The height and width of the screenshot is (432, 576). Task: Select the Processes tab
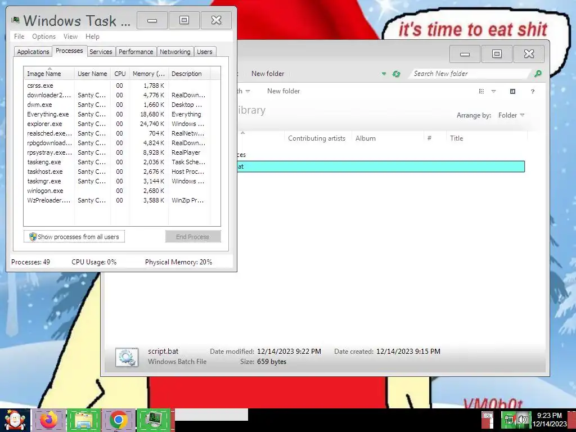69,51
